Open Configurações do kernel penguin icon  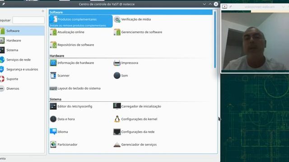coord(117,119)
